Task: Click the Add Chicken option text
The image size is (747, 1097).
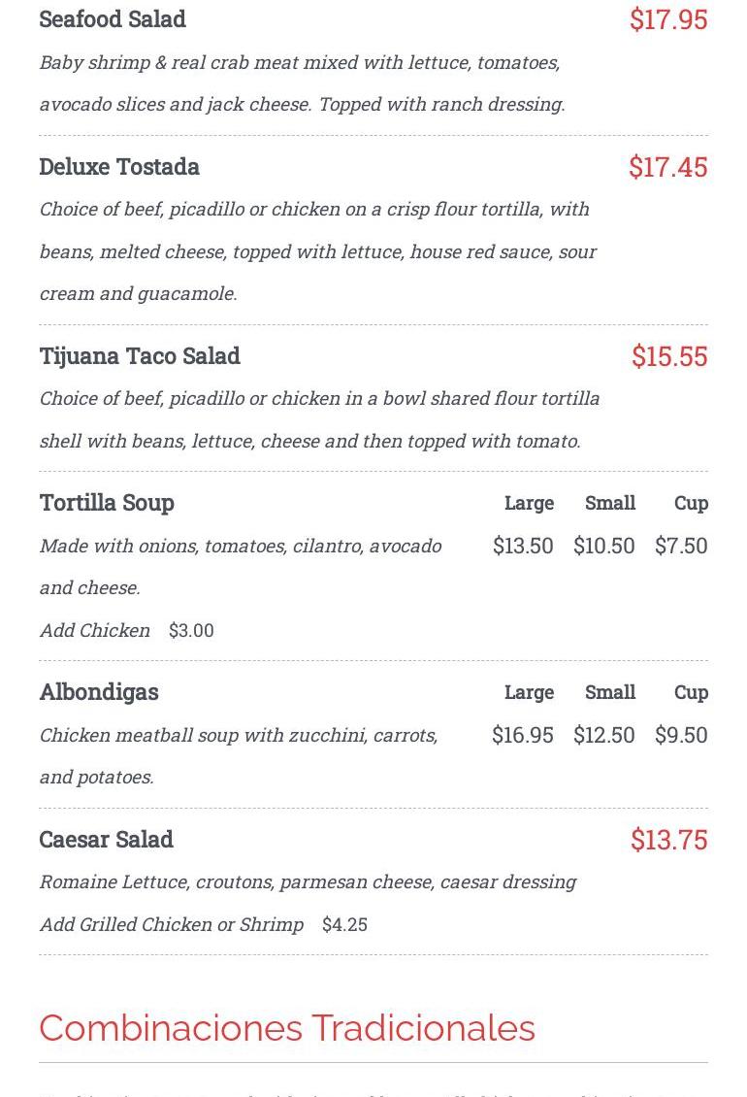Action: tap(95, 630)
